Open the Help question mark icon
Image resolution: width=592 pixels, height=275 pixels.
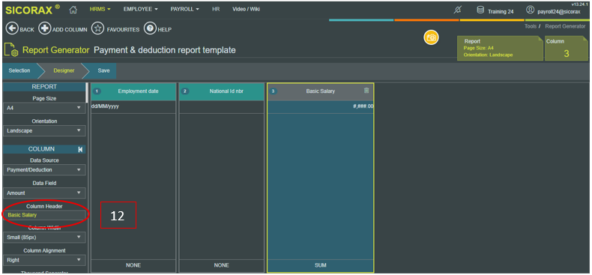150,29
